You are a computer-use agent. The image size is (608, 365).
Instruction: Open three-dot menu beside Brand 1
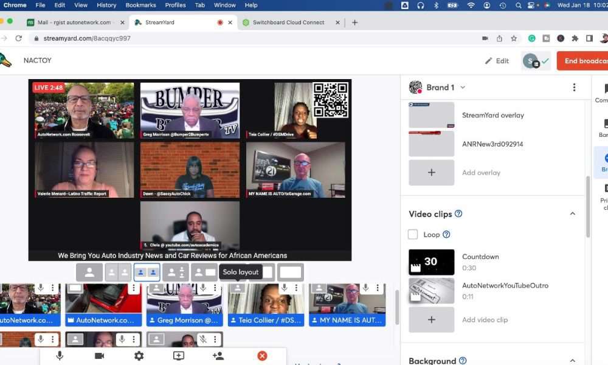click(x=575, y=87)
